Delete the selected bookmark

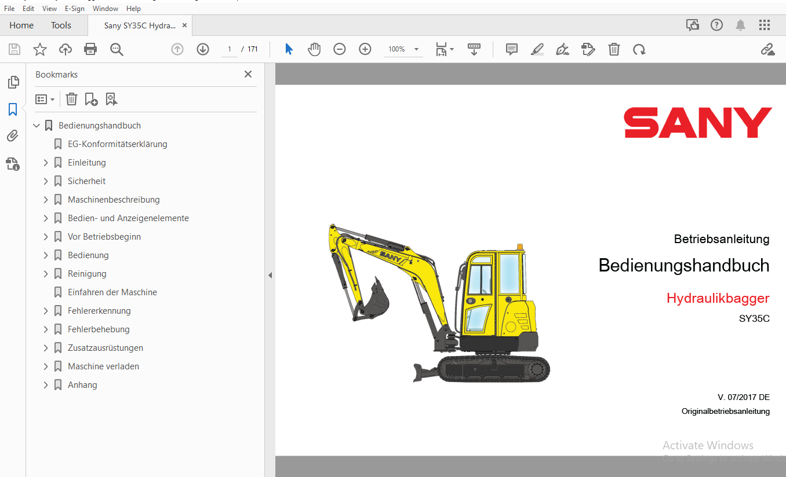click(x=71, y=99)
